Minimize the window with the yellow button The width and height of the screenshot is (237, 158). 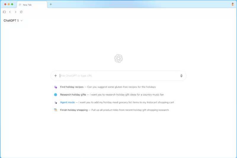(9, 4)
